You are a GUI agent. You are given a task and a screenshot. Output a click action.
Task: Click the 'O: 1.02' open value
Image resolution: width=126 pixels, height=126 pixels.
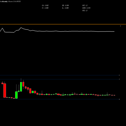coord(45,6)
